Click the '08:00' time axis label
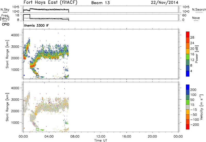This screenshot has height=142, width=206. tap(75, 137)
